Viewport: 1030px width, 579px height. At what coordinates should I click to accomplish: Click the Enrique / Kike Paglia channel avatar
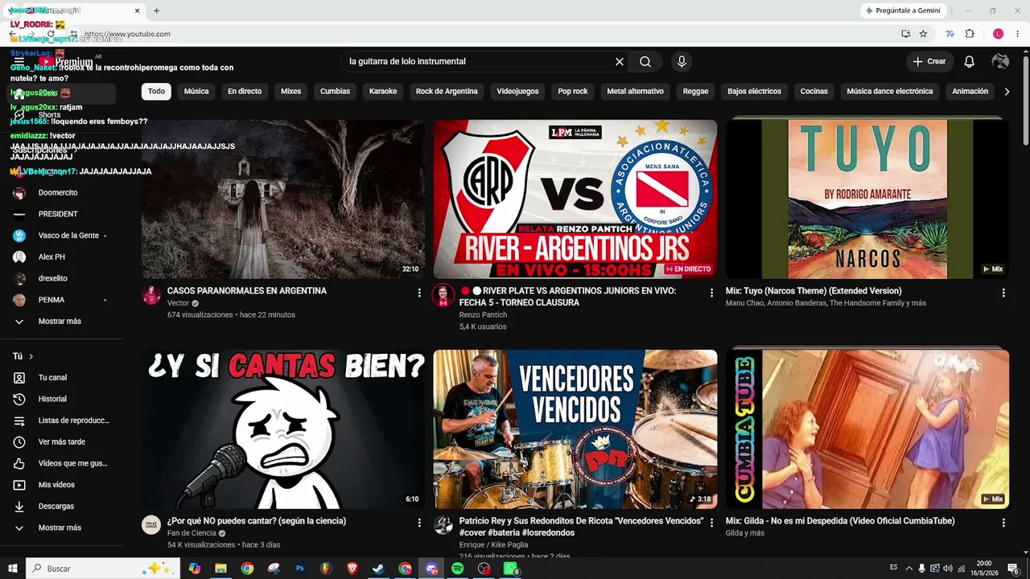point(443,525)
